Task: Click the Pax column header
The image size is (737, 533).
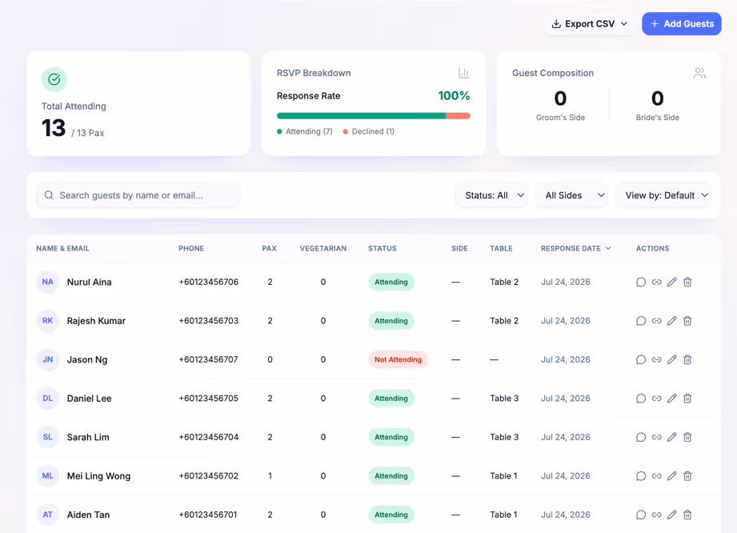Action: coord(270,248)
